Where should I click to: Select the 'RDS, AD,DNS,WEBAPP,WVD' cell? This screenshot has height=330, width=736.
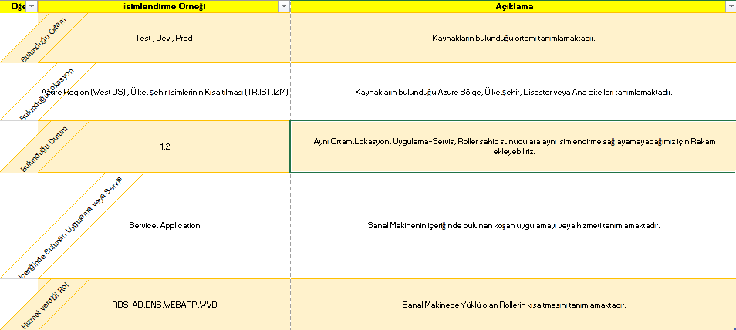pos(164,305)
